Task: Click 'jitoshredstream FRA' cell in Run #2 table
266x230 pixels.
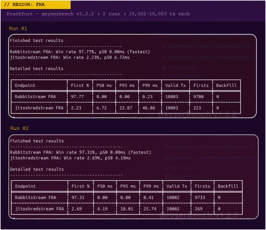Action: (39, 209)
